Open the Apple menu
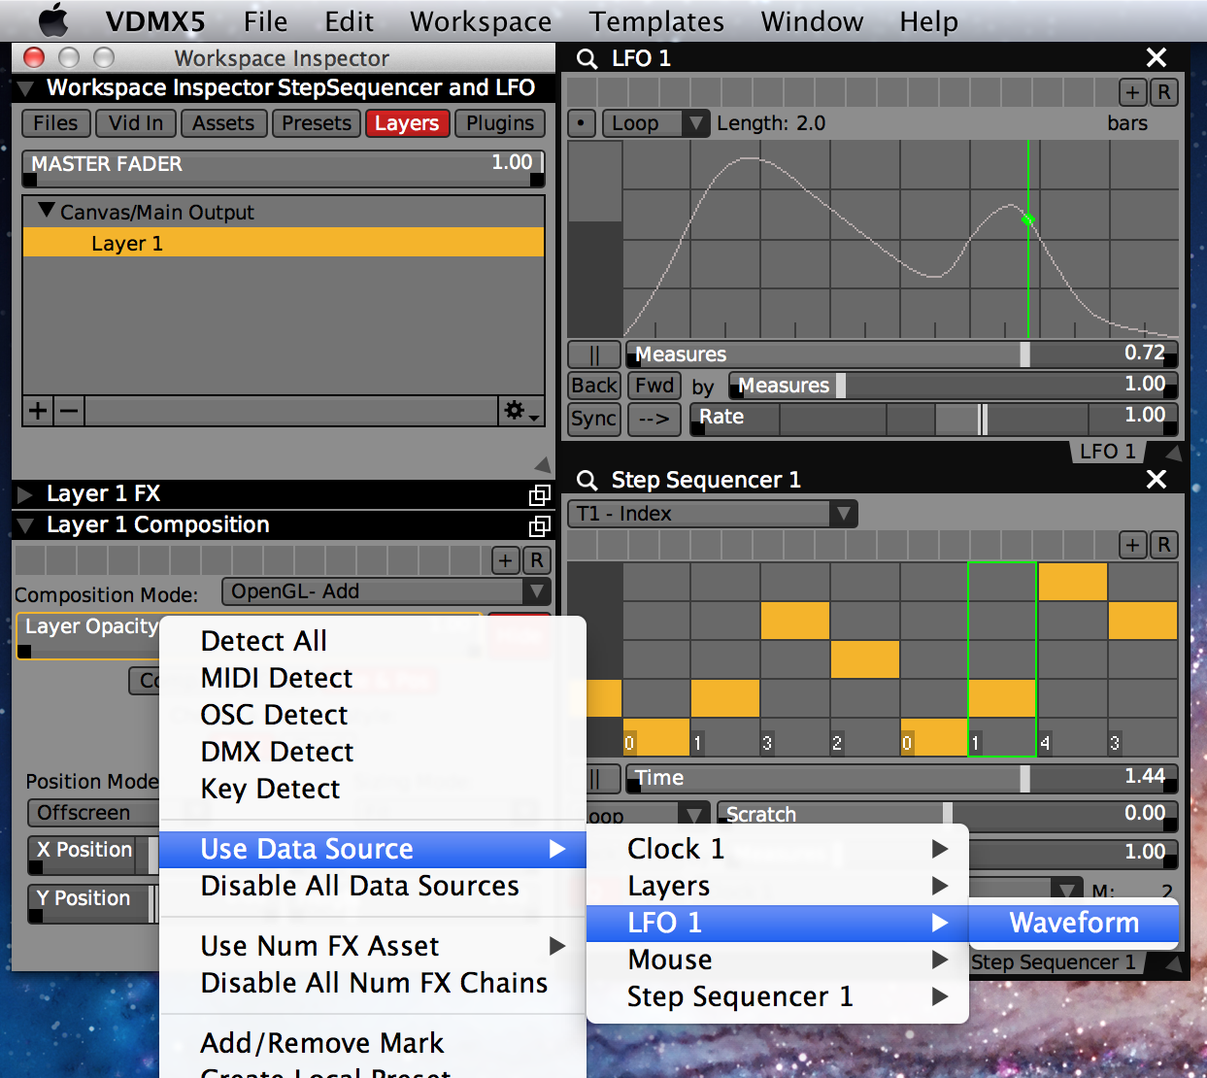 (x=54, y=20)
